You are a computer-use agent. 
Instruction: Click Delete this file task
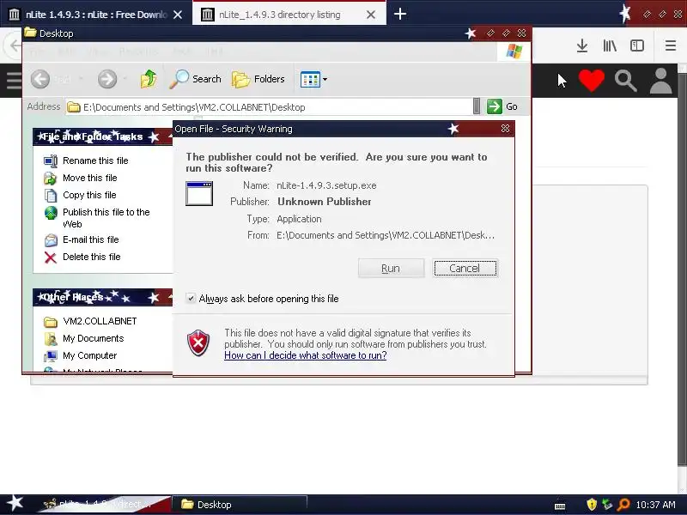[x=92, y=257]
